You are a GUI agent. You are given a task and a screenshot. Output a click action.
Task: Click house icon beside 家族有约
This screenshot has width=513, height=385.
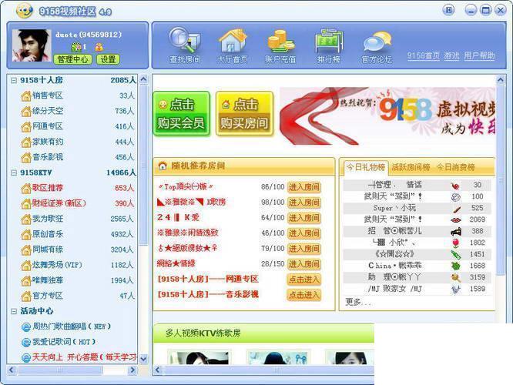pos(26,142)
